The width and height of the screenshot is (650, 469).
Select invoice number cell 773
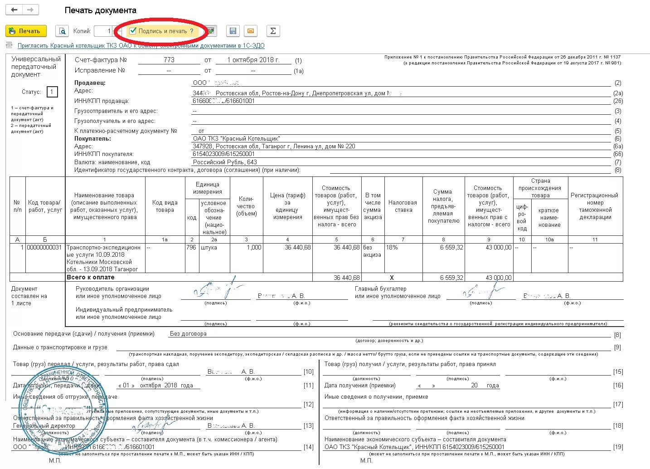169,60
